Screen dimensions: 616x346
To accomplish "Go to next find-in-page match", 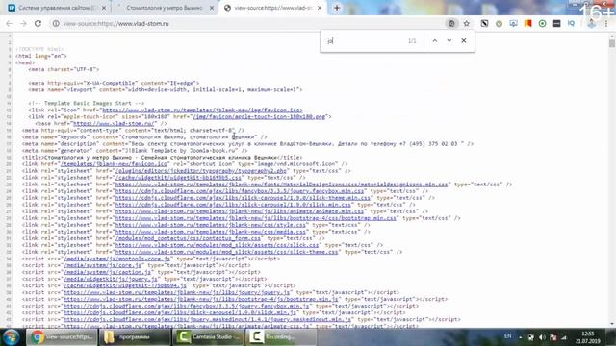I will (449, 40).
